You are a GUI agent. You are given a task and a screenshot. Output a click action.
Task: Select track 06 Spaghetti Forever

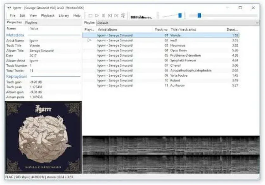click(x=161, y=61)
